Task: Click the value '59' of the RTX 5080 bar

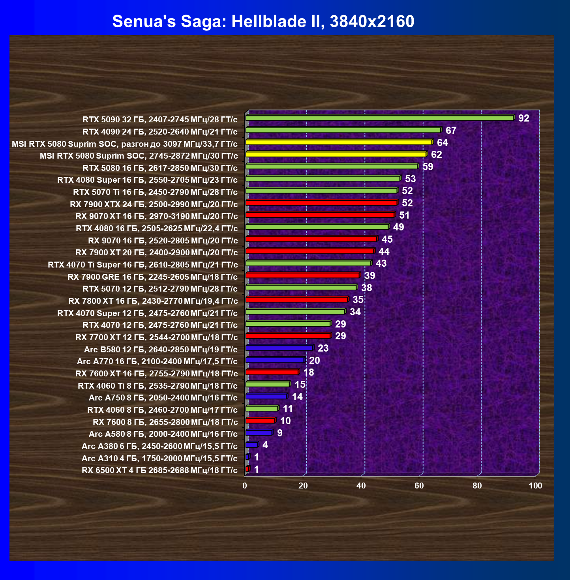Action: [427, 167]
